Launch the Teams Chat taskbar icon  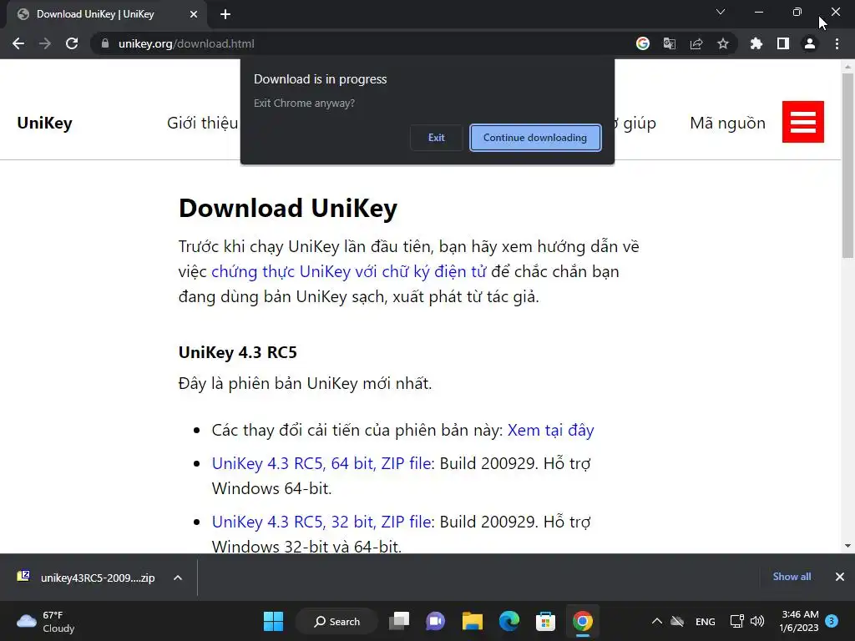435,621
